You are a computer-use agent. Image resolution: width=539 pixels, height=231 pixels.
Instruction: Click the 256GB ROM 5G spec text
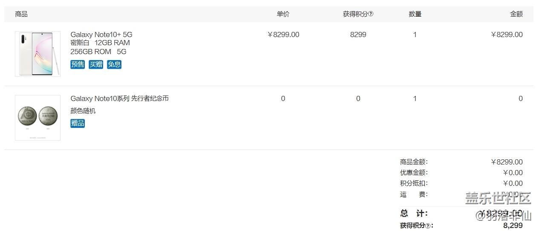(x=98, y=52)
